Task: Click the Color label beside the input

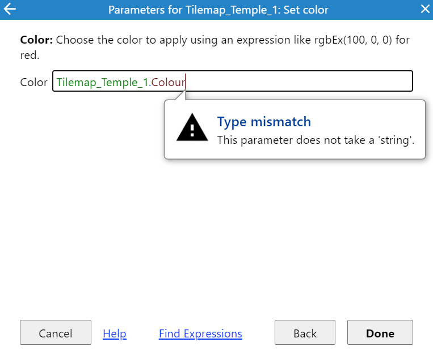Action: pyautogui.click(x=33, y=82)
